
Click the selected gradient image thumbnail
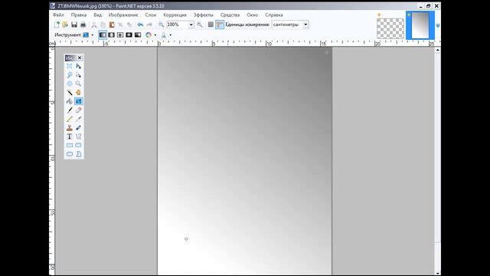(420, 25)
